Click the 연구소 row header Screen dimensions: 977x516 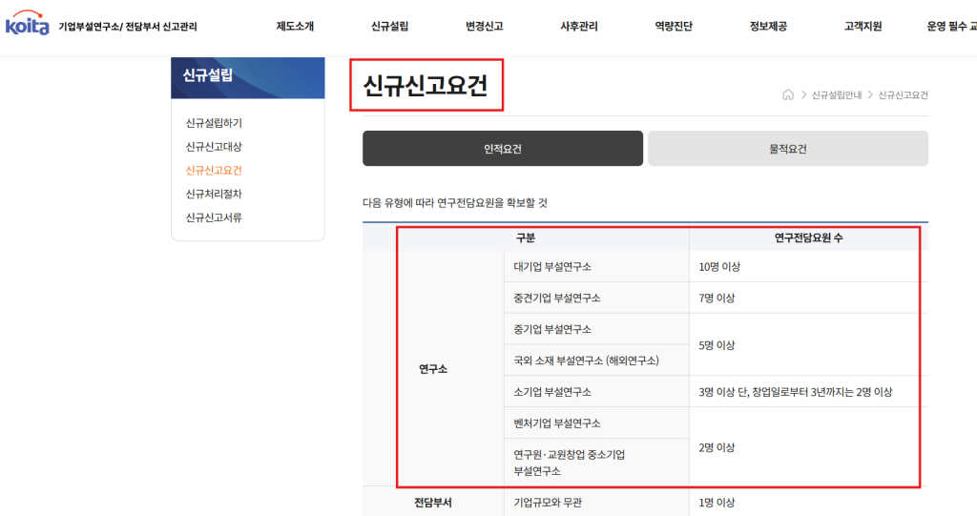(433, 369)
